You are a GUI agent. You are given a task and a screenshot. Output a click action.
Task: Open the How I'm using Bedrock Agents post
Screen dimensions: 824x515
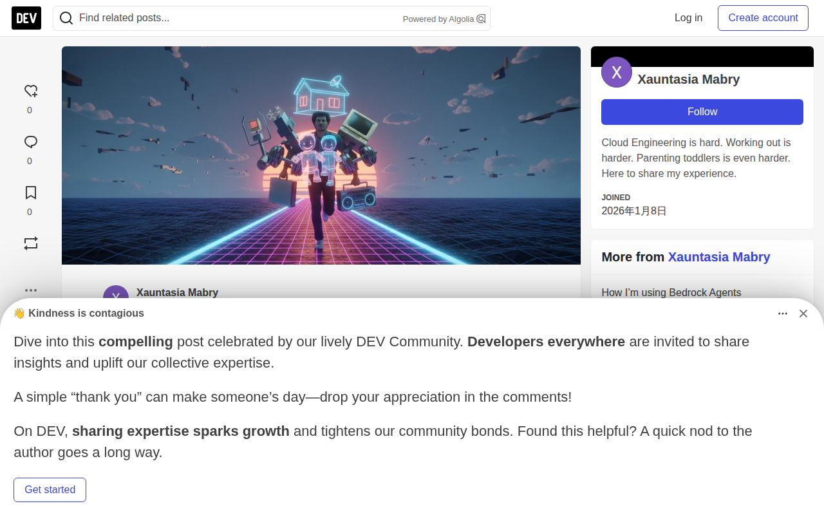[671, 292]
